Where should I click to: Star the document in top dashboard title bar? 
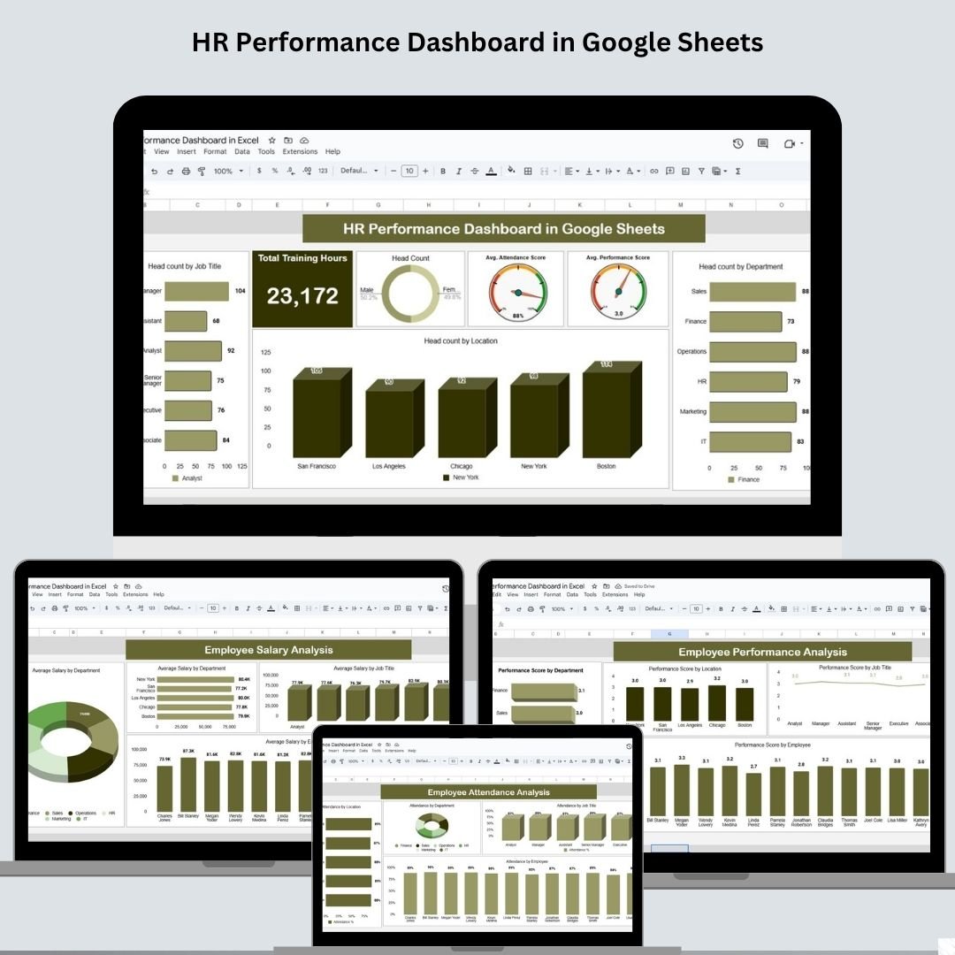point(272,140)
